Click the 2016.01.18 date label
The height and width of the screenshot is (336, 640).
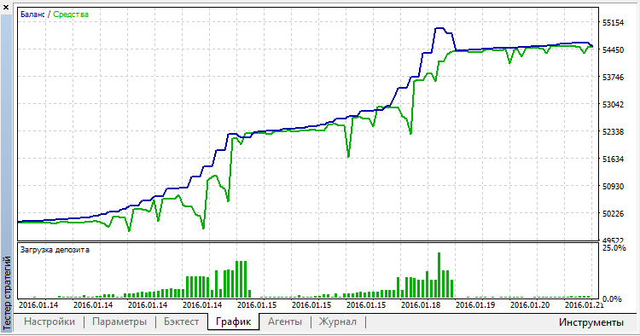421,305
